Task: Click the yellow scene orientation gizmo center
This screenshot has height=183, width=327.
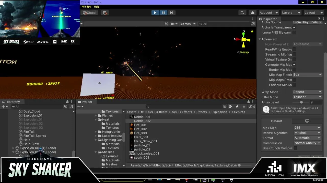Action: pos(244,39)
